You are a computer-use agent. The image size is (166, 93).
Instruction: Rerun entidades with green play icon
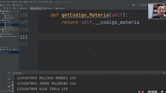click(9, 76)
